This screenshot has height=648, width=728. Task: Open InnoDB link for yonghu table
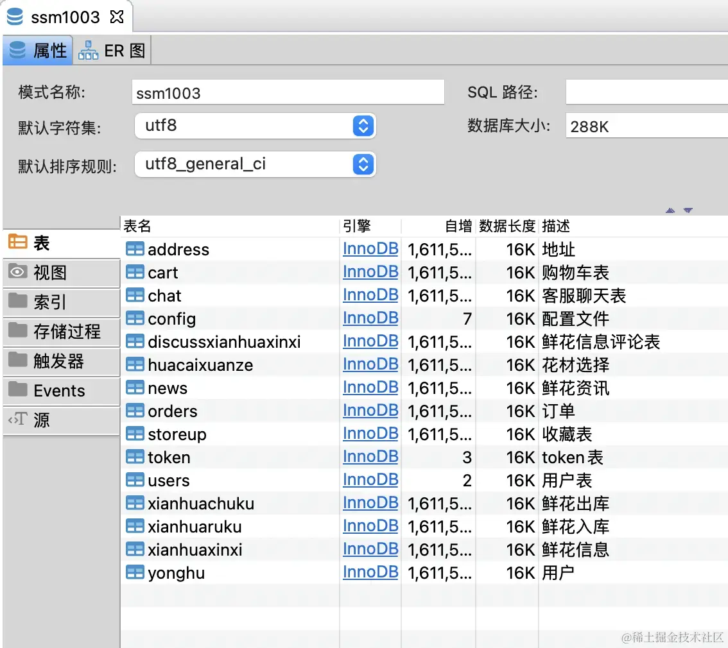[x=370, y=572]
